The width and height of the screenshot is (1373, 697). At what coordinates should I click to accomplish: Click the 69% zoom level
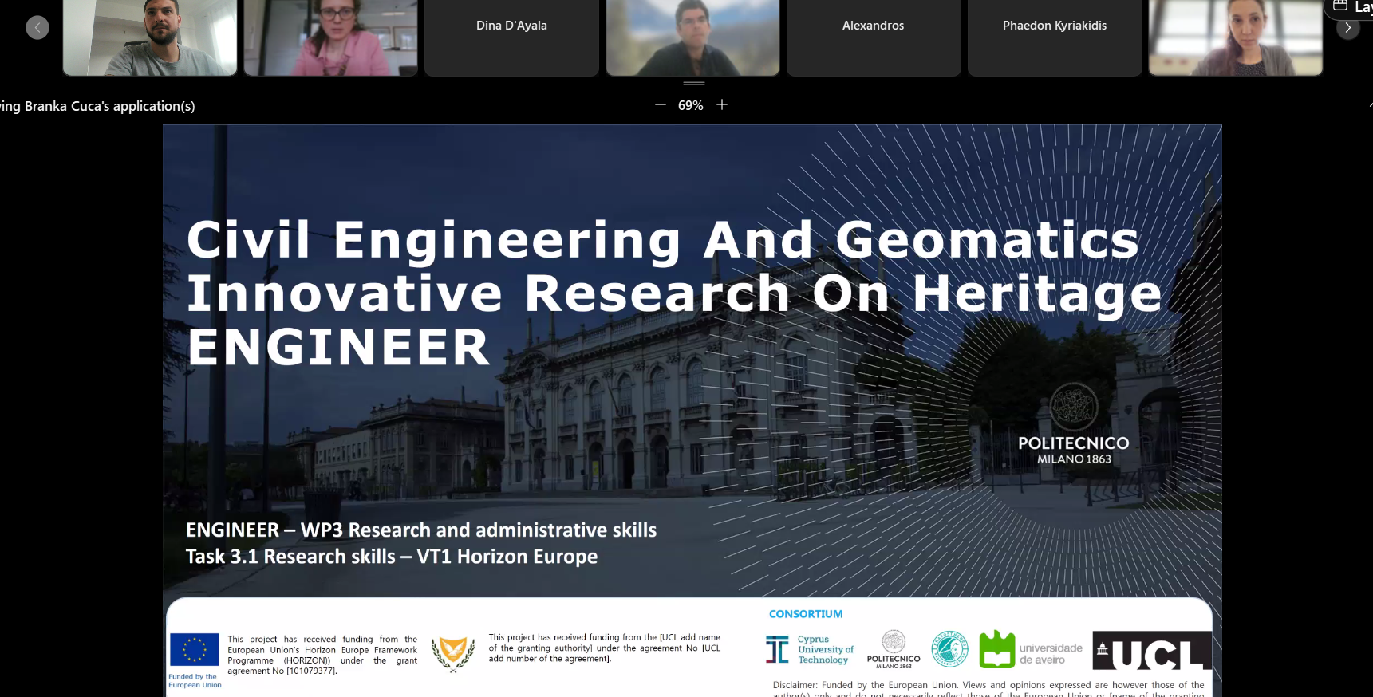pos(691,105)
